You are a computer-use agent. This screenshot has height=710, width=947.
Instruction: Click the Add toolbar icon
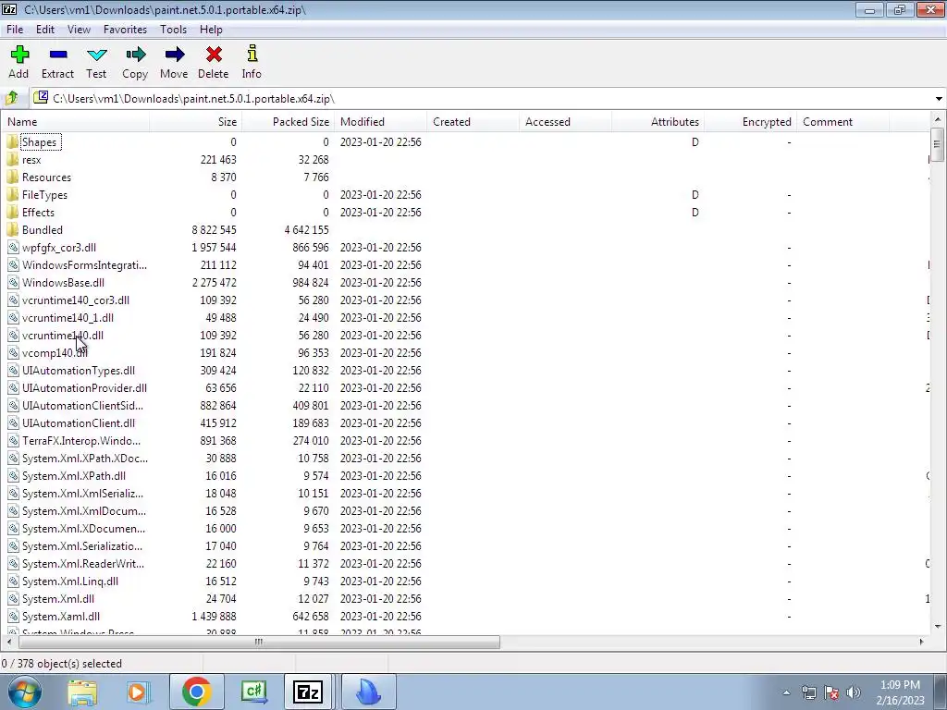(x=19, y=55)
